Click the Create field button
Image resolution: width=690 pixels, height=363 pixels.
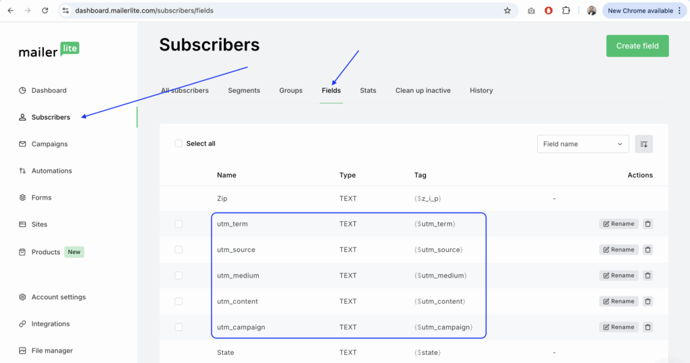[x=637, y=46]
